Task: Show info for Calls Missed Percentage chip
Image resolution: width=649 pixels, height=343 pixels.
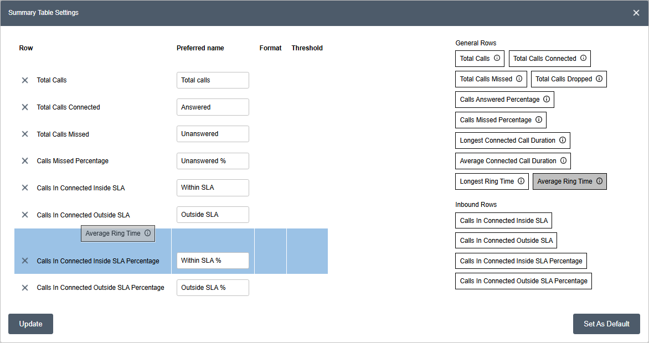Action: 538,119
